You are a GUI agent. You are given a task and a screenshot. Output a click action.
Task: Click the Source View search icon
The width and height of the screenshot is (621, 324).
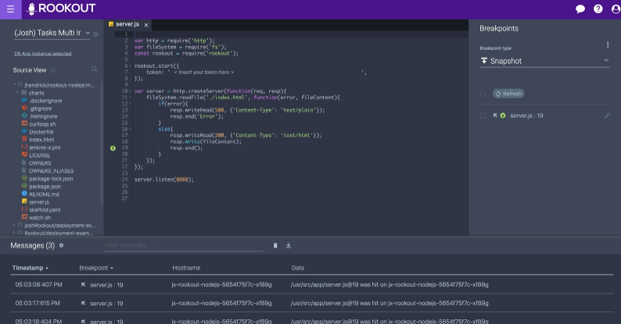click(x=95, y=70)
